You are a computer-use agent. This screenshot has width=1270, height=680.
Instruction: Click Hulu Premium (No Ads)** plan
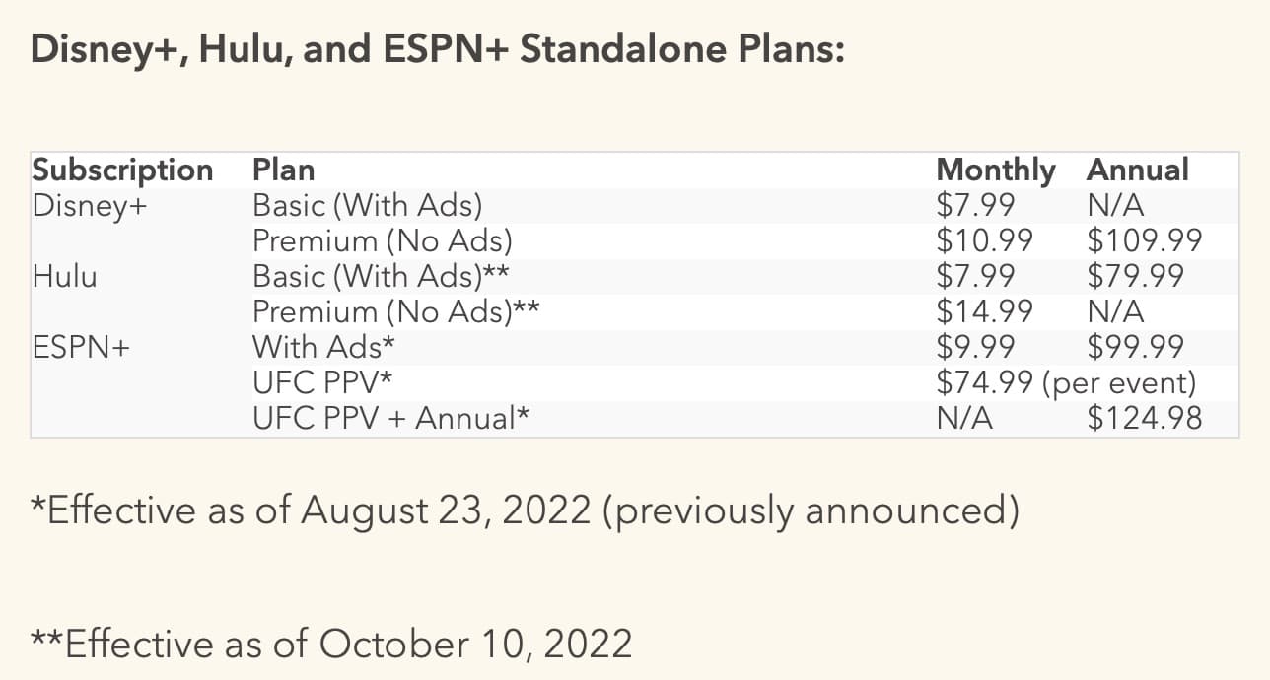click(396, 311)
